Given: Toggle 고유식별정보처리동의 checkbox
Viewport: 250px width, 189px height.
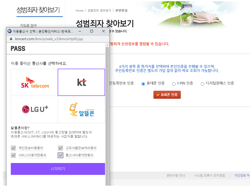Looking at the screenshot, I should (x=61, y=148).
